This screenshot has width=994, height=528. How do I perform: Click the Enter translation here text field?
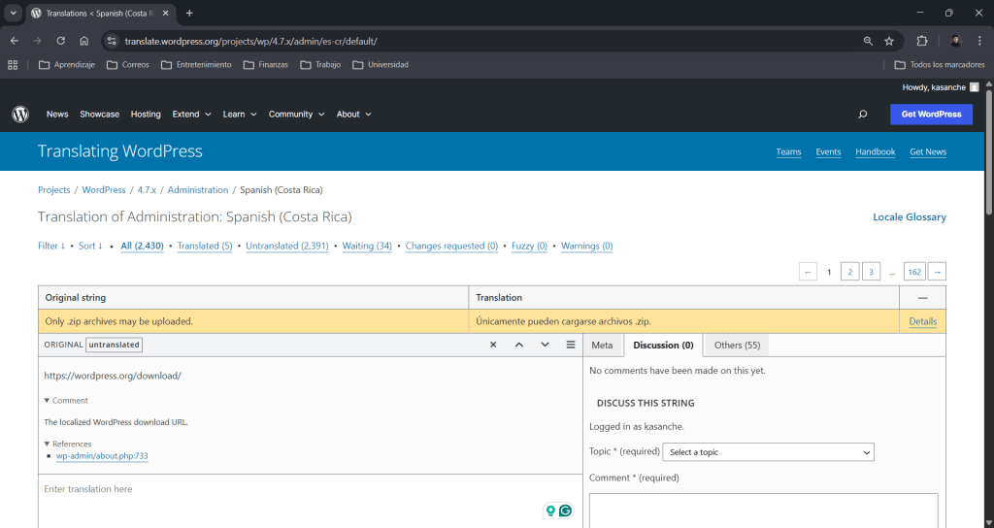tap(291, 490)
